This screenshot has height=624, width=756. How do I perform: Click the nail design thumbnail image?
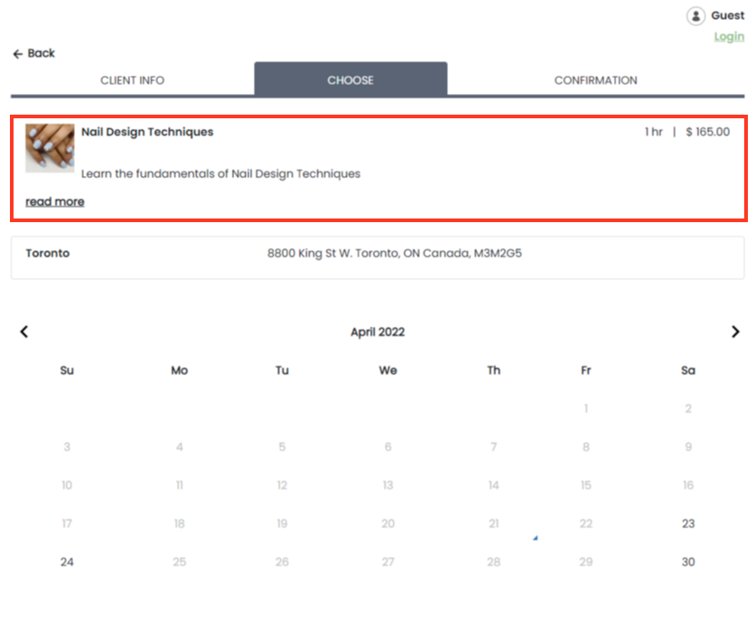pos(50,148)
